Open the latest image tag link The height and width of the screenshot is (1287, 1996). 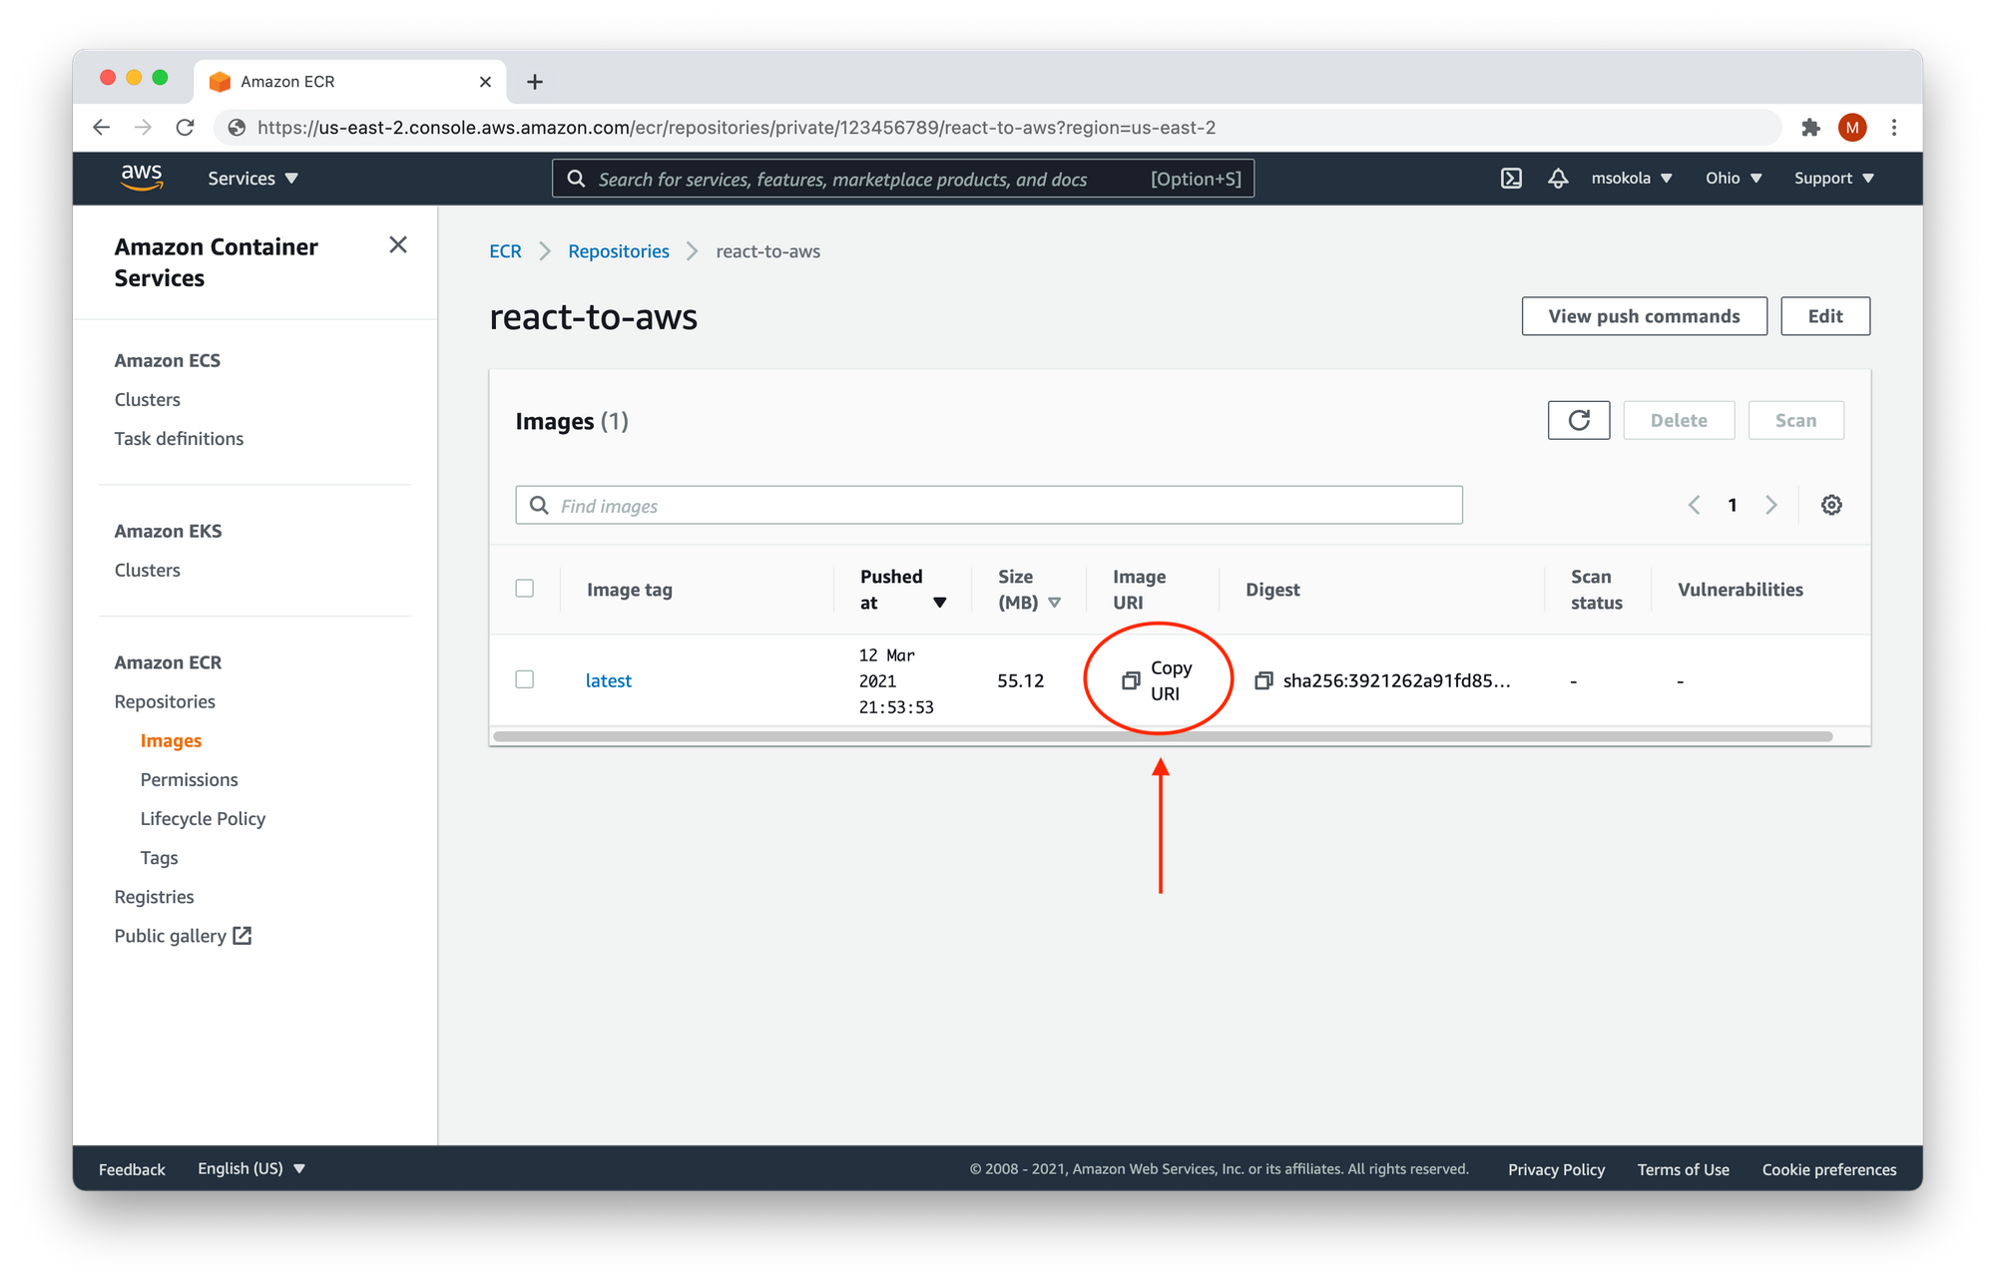pyautogui.click(x=609, y=680)
